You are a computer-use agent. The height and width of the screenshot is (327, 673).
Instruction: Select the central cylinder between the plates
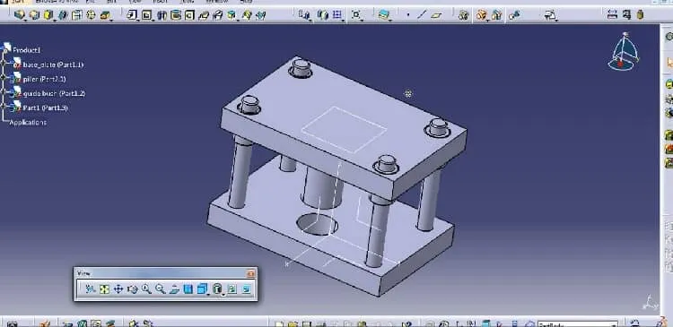click(x=323, y=189)
